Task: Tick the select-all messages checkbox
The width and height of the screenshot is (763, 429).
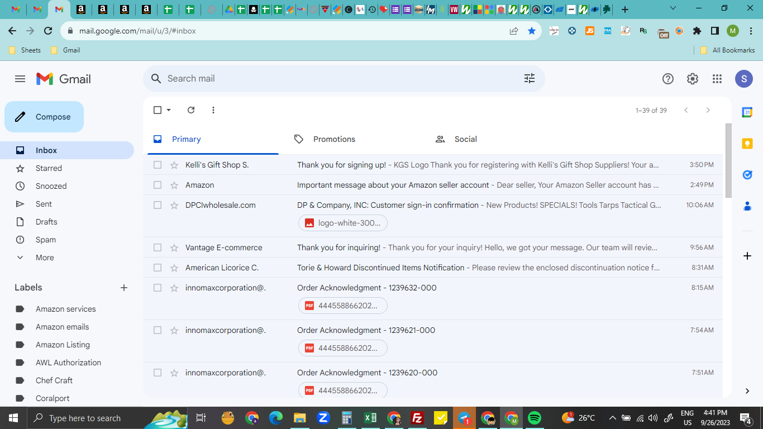Action: click(158, 110)
